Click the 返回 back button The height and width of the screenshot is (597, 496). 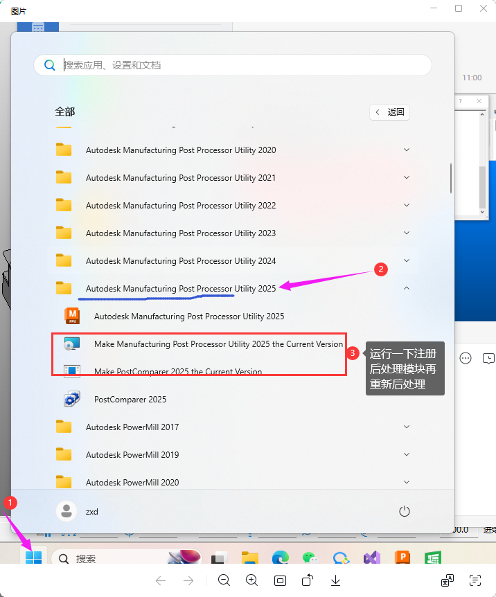click(x=389, y=112)
